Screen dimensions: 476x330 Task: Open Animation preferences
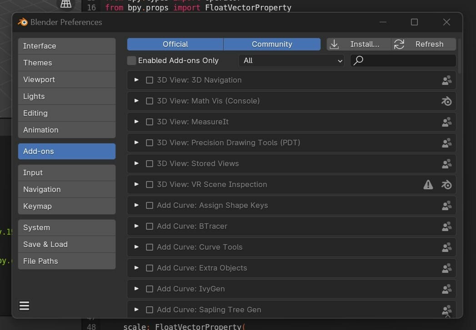(67, 130)
